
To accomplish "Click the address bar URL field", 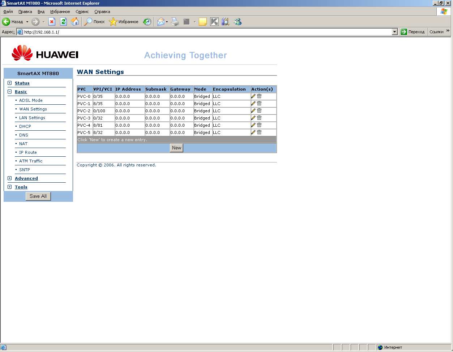I will pyautogui.click(x=206, y=32).
